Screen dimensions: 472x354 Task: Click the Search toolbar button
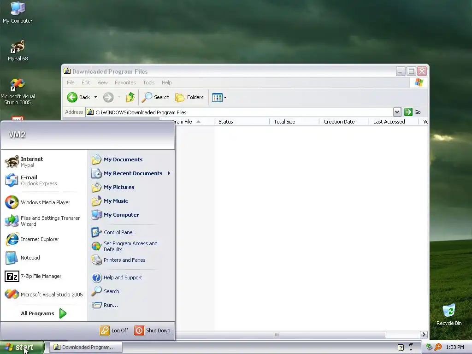tap(156, 97)
